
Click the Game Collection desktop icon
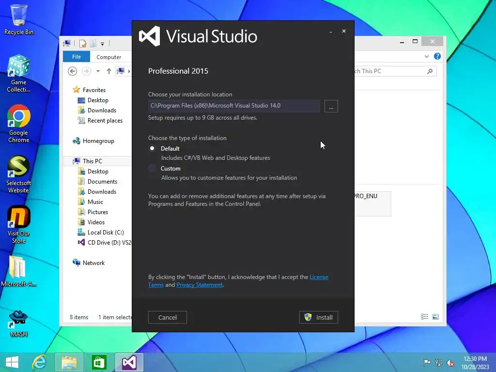pos(19,74)
